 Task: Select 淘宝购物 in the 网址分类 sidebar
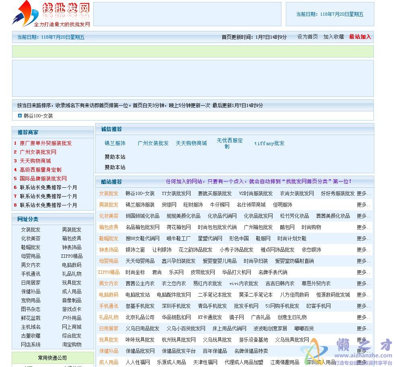[72, 344]
